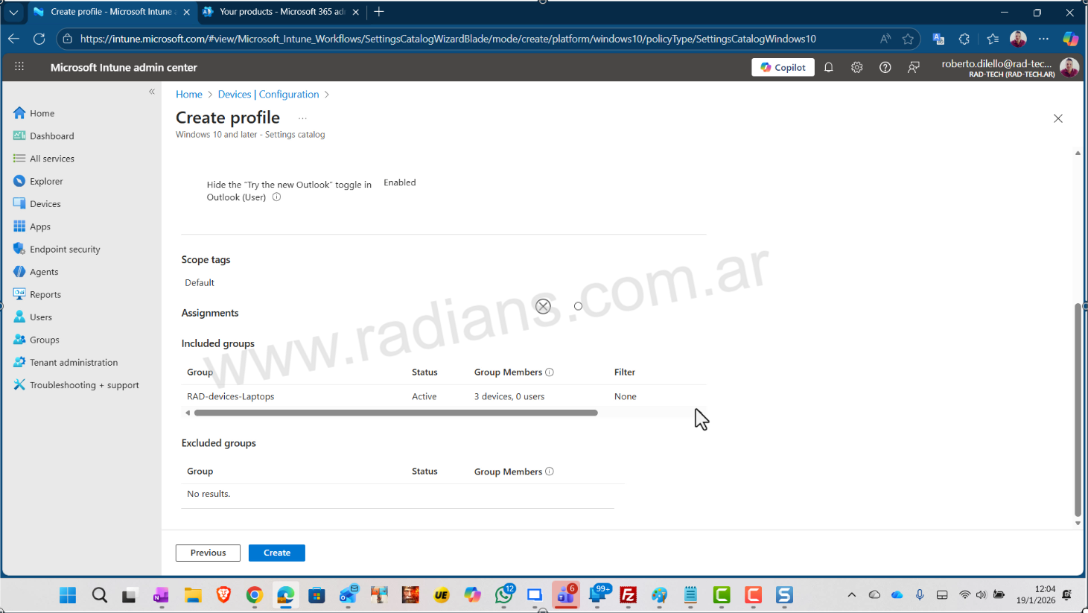
Task: Open Endpoint security in sidebar
Action: point(65,250)
